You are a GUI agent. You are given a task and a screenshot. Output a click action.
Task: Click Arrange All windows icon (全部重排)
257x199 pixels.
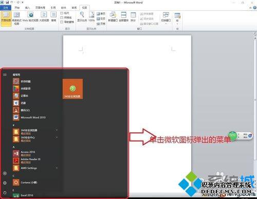click(123, 17)
